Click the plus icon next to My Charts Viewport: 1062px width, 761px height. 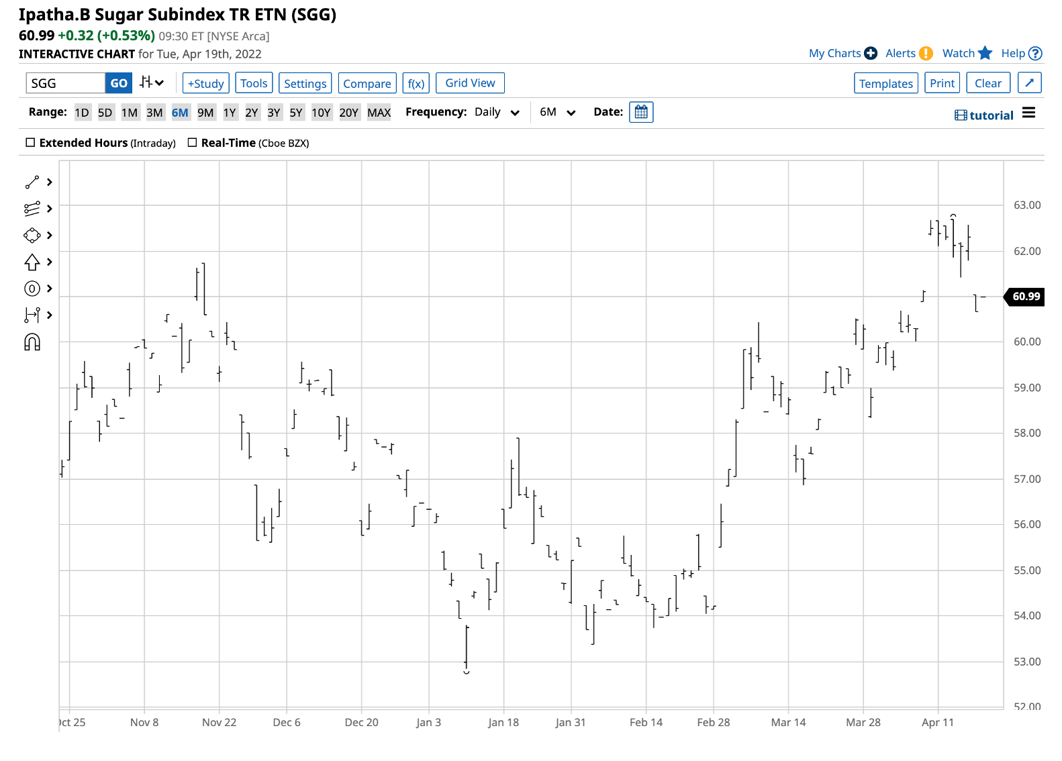(x=871, y=53)
